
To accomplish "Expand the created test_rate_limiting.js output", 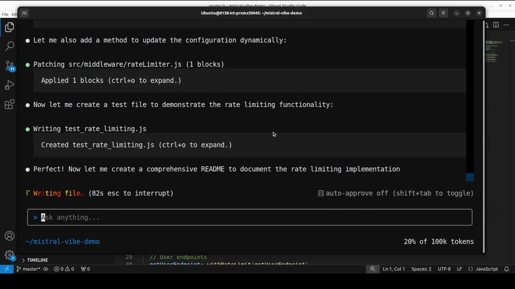I will click(x=136, y=145).
